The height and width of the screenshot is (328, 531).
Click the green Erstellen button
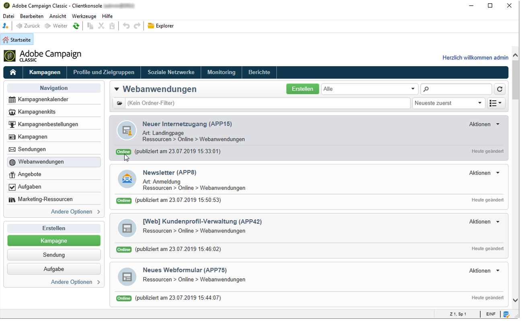coord(303,89)
